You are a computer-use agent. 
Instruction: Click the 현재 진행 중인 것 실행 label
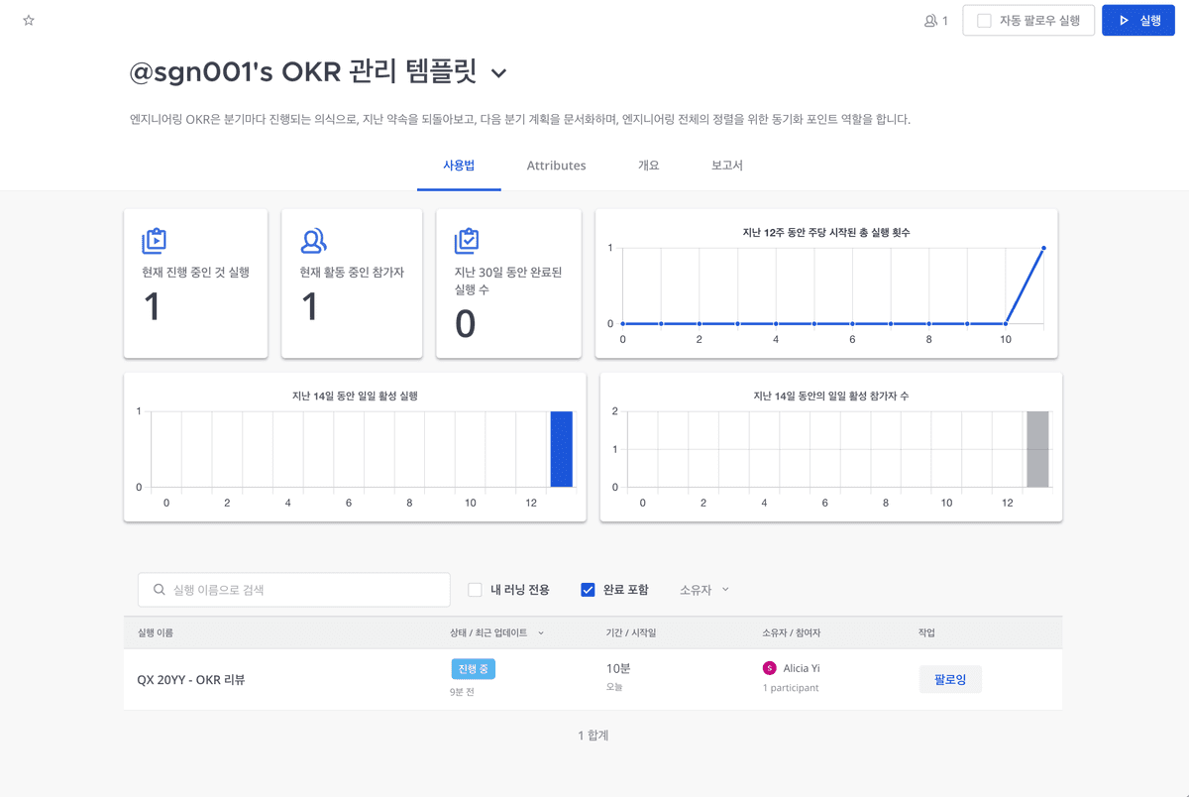(195, 272)
